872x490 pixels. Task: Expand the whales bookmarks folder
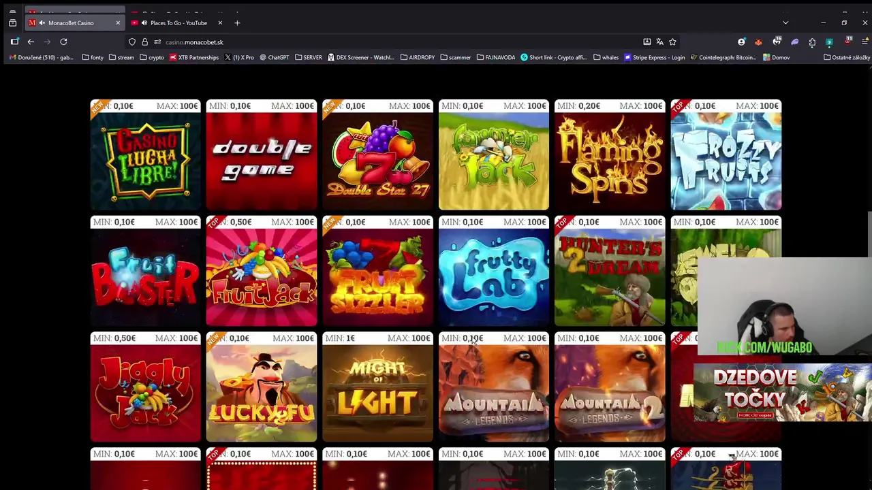pos(606,58)
